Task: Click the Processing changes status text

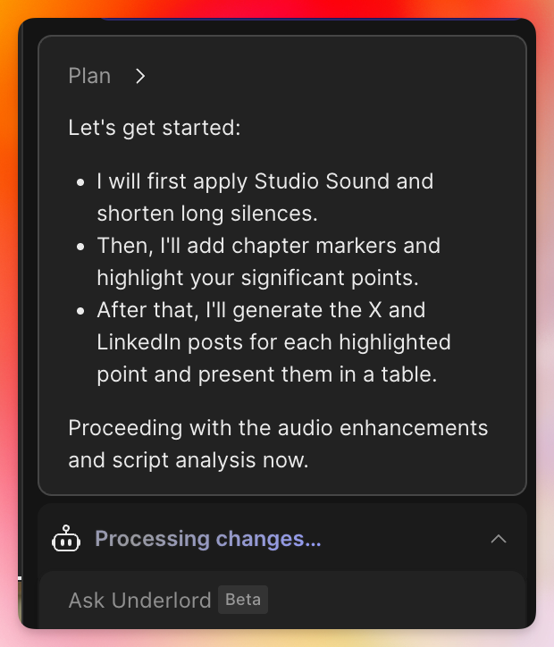Action: 207,539
